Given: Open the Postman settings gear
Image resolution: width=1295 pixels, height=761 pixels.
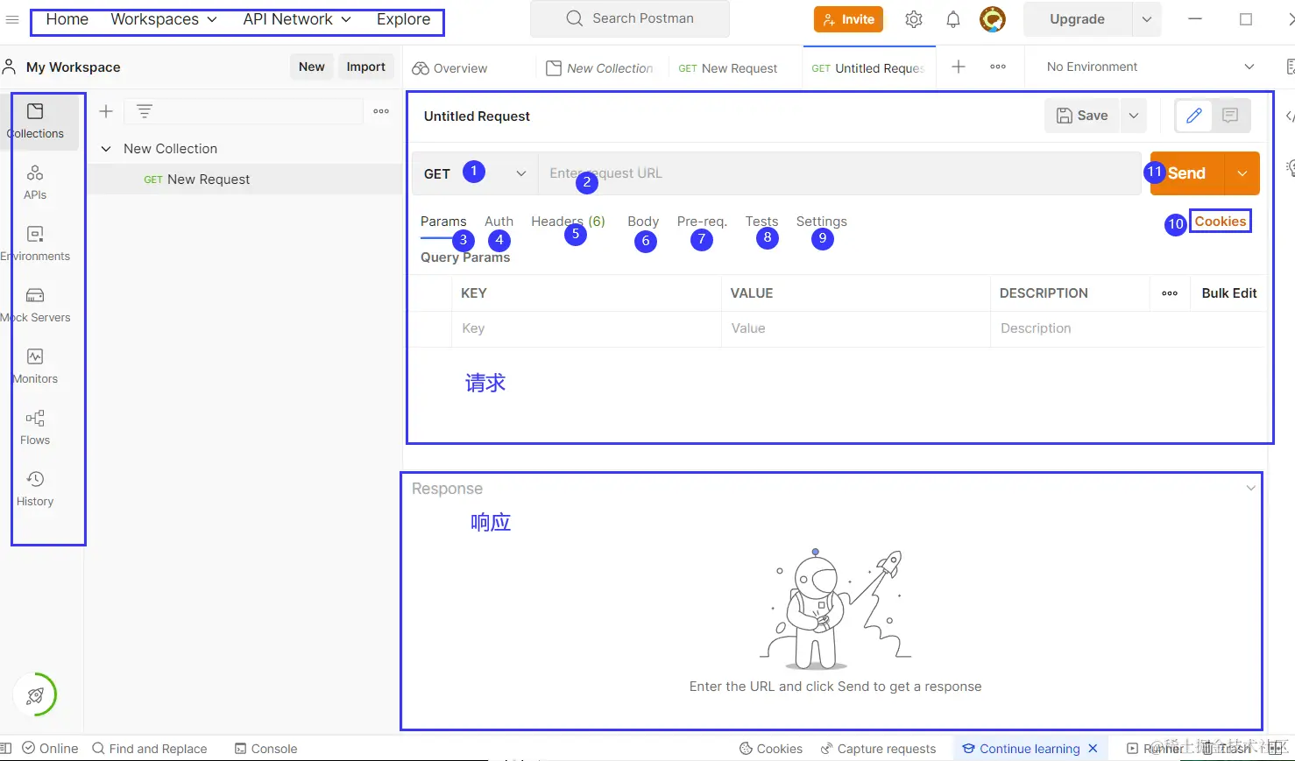Looking at the screenshot, I should pyautogui.click(x=914, y=19).
